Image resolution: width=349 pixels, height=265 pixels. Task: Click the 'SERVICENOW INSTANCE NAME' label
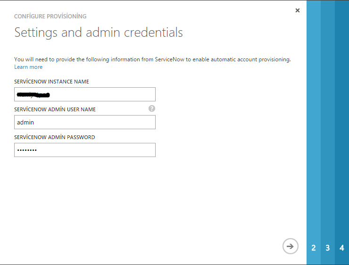click(x=51, y=82)
